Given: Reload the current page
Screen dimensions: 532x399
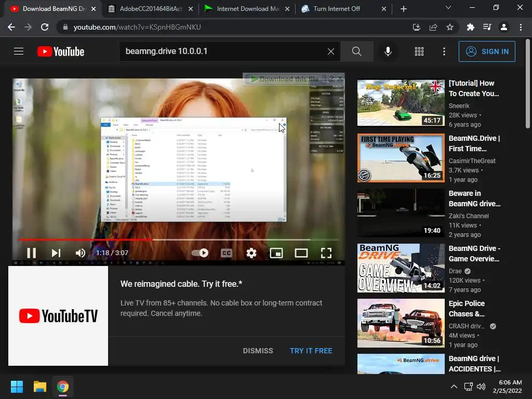Looking at the screenshot, I should pyautogui.click(x=45, y=27).
